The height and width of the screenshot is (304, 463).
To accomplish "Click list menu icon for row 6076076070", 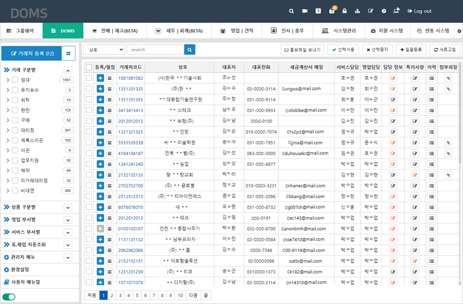I will tap(110, 207).
